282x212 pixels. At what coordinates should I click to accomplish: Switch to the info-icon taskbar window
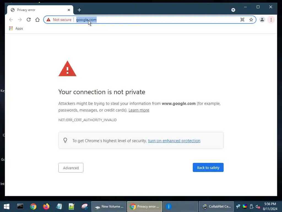click(x=180, y=206)
